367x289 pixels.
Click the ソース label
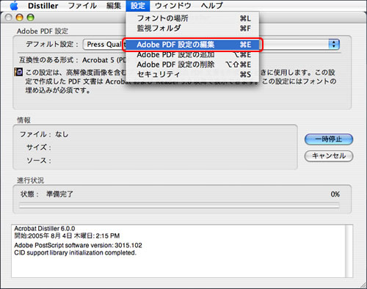coord(39,161)
